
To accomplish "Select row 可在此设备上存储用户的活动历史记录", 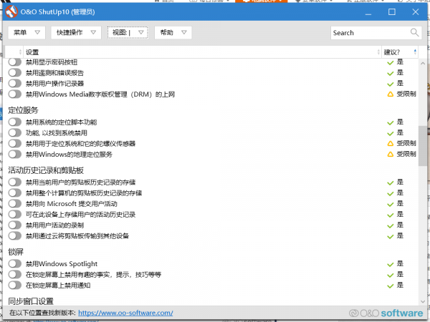I will 80,215.
